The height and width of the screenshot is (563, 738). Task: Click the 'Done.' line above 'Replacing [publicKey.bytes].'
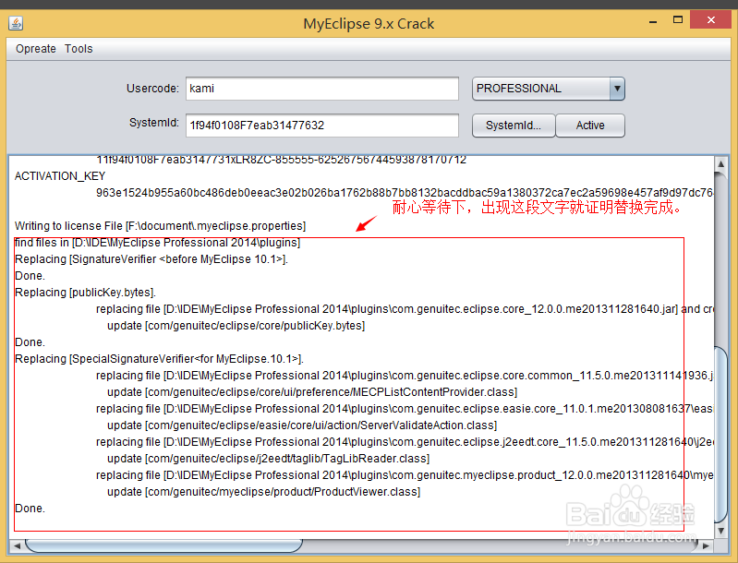30,276
